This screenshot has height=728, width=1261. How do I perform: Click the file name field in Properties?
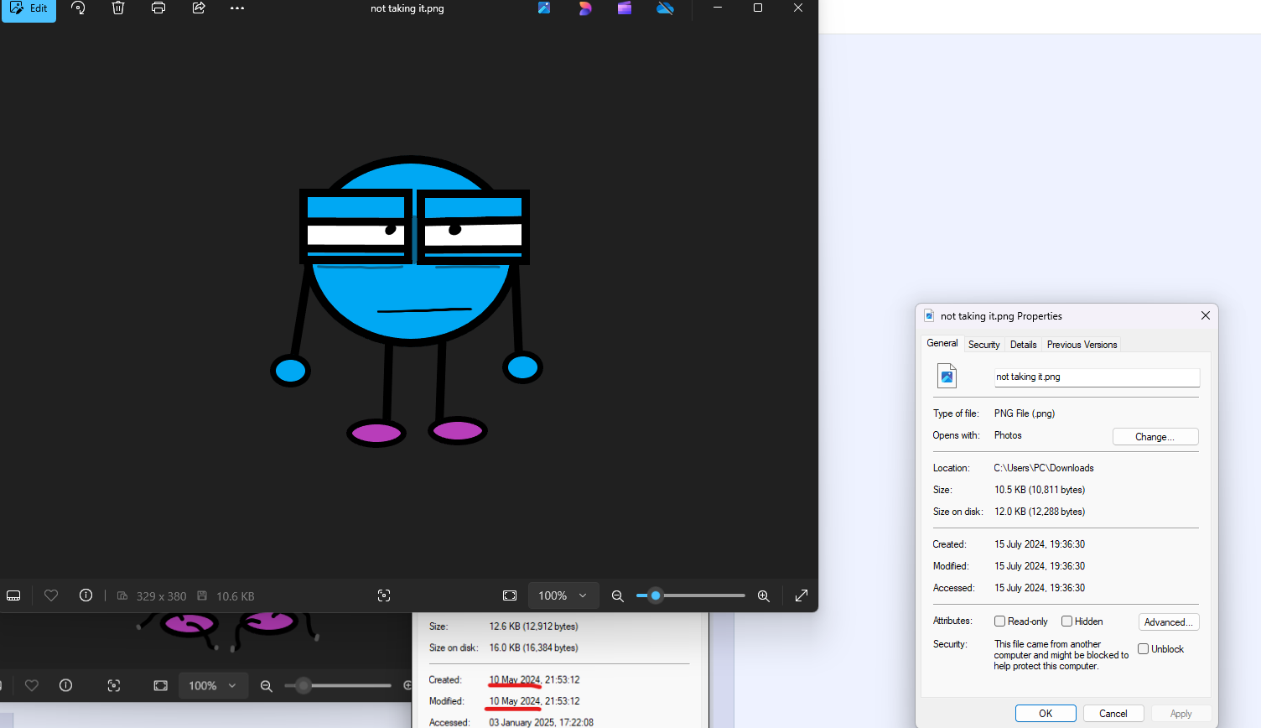click(x=1096, y=377)
